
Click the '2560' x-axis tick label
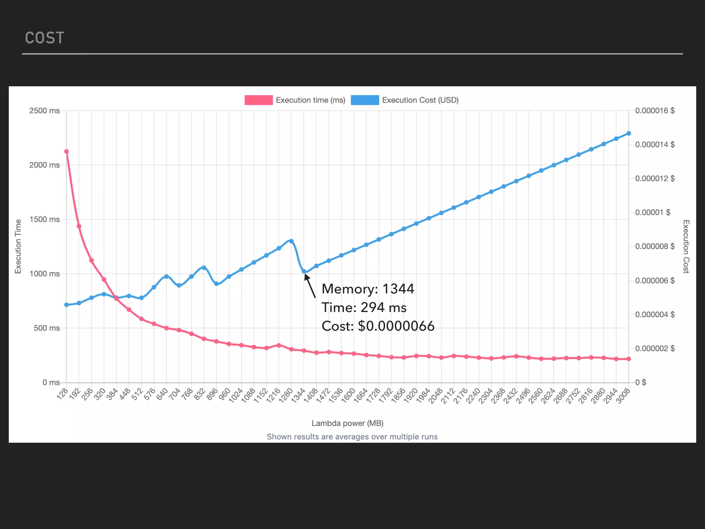click(536, 395)
